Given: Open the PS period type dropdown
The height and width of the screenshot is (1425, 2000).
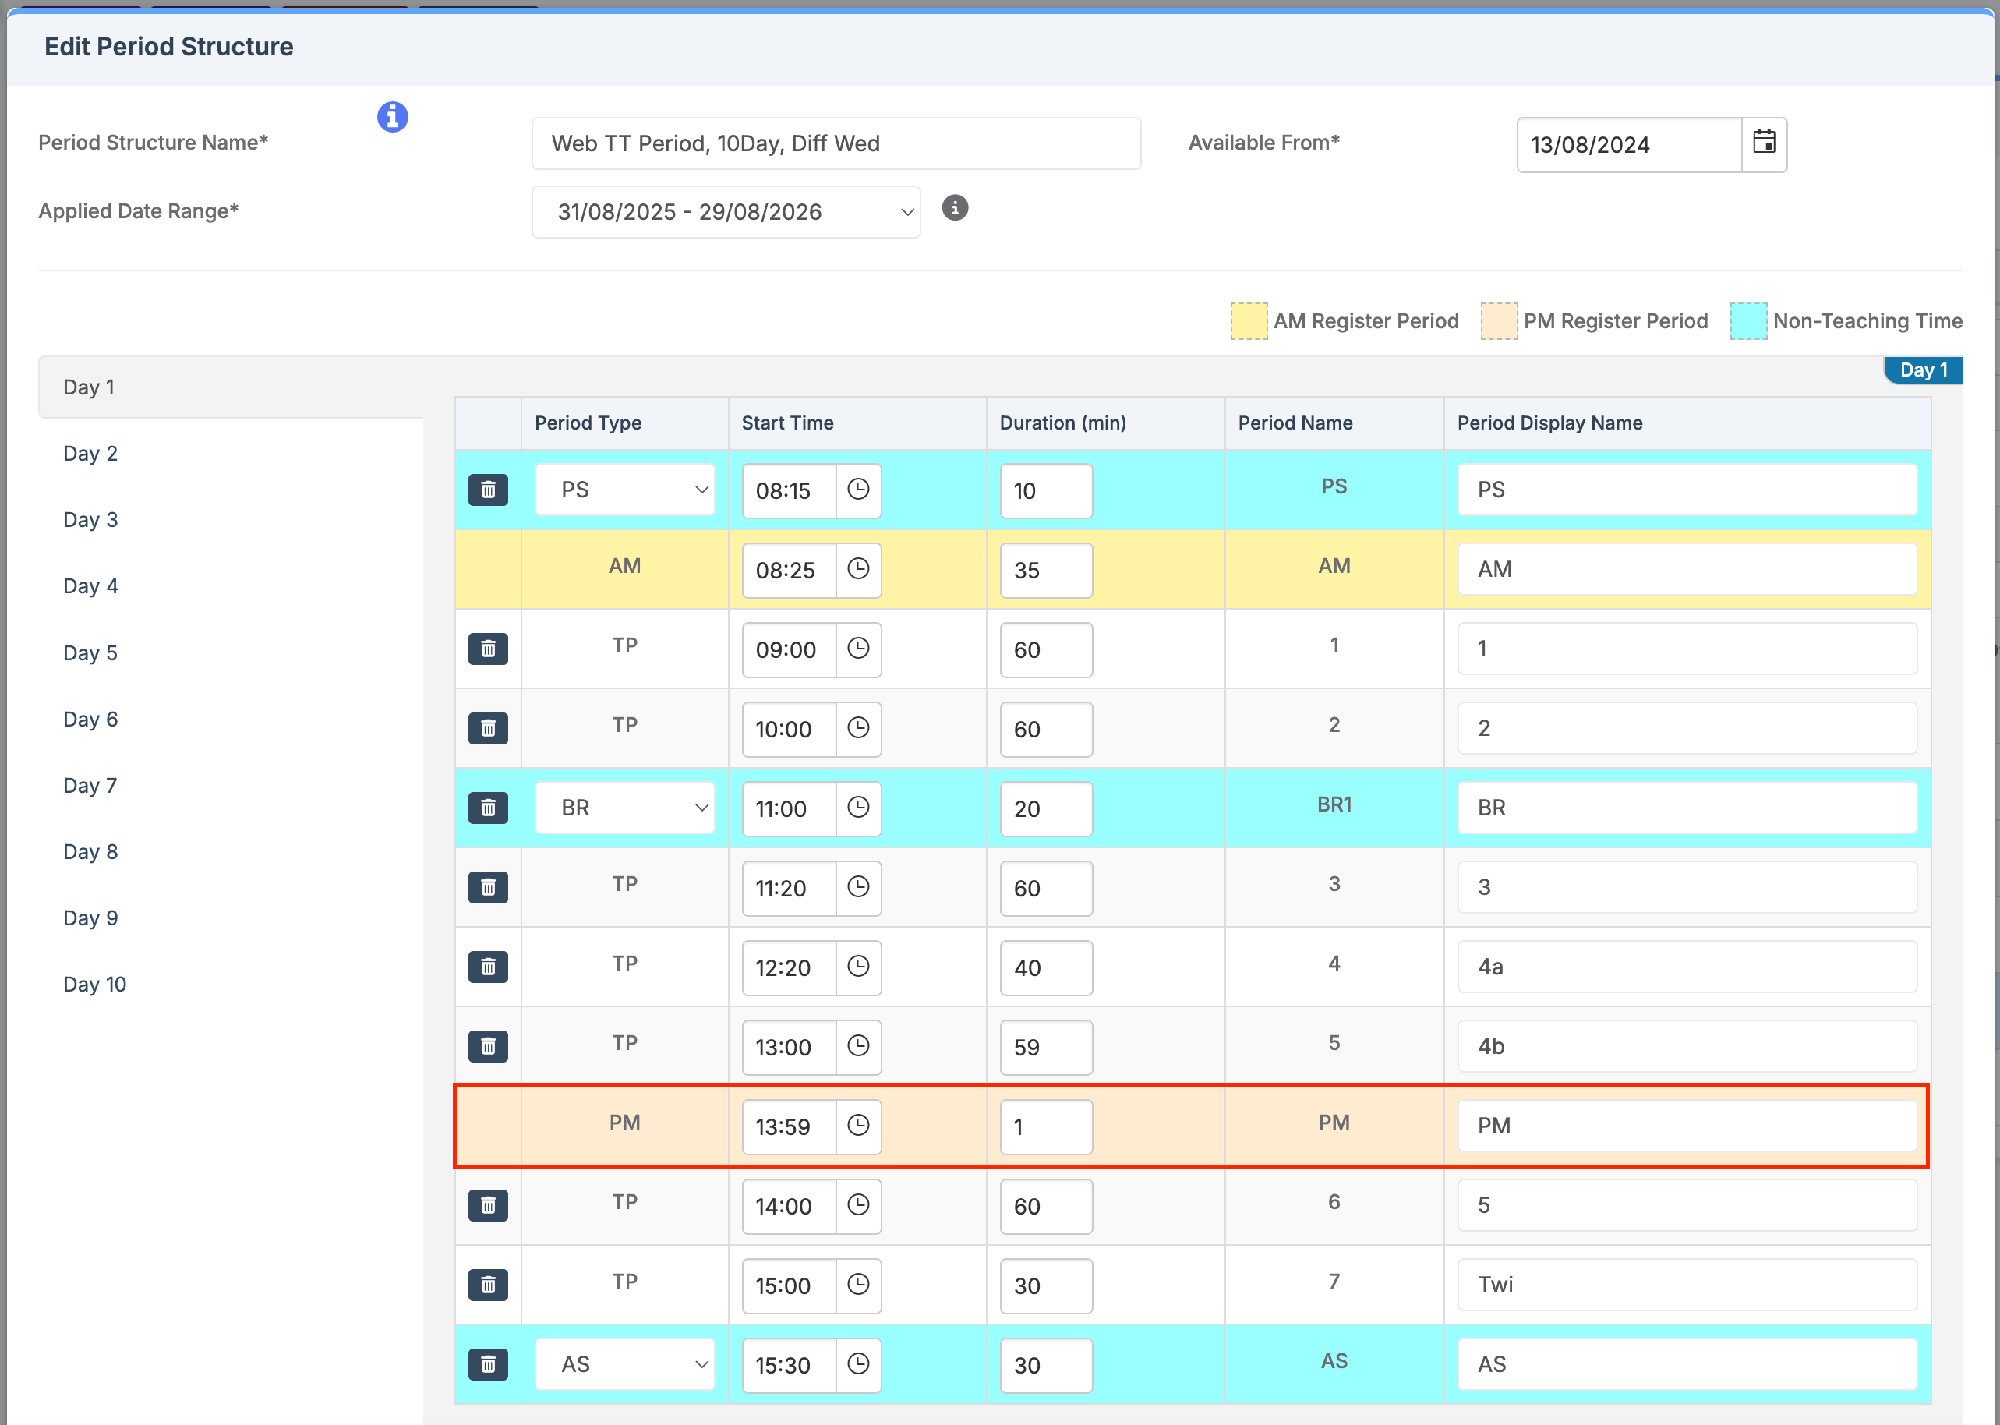Looking at the screenshot, I should (624, 490).
